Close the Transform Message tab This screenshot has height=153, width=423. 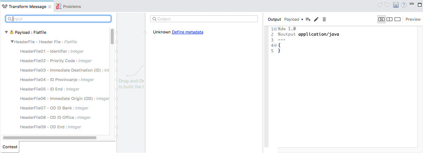click(x=50, y=7)
